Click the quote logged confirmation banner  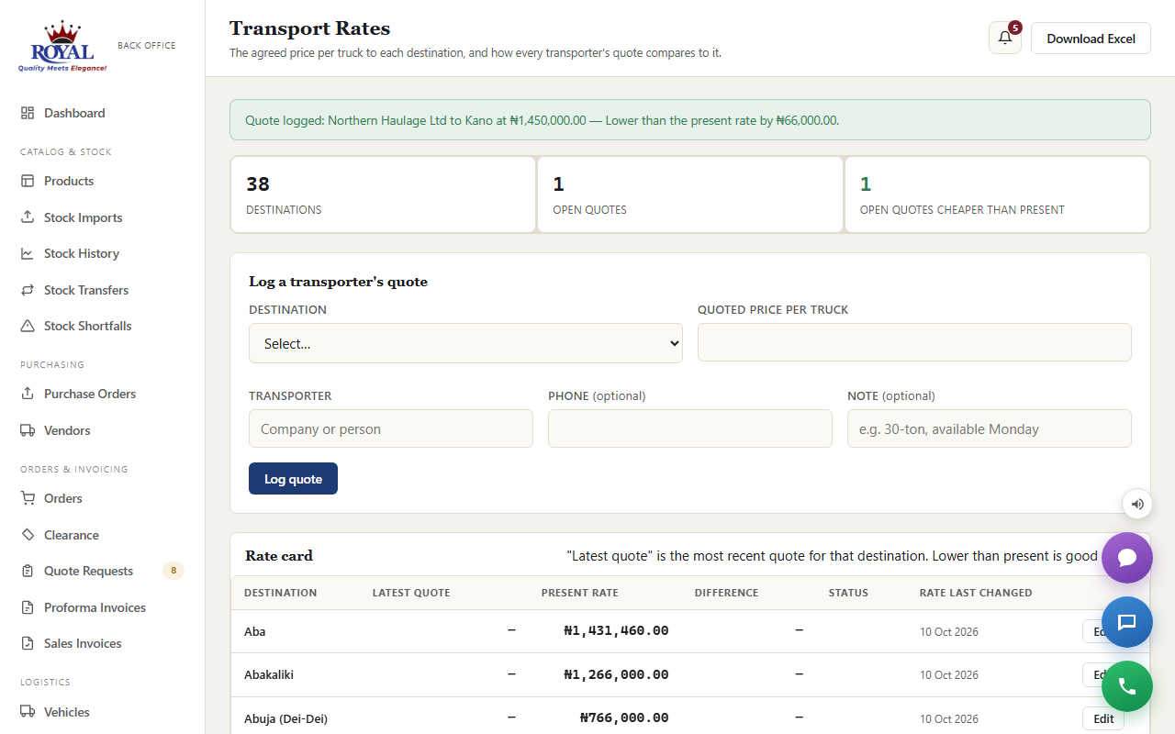coord(690,120)
